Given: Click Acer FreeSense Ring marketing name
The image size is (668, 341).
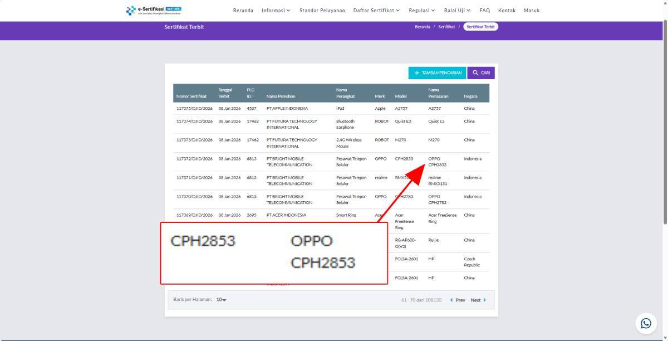Looking at the screenshot, I should pyautogui.click(x=442, y=218).
